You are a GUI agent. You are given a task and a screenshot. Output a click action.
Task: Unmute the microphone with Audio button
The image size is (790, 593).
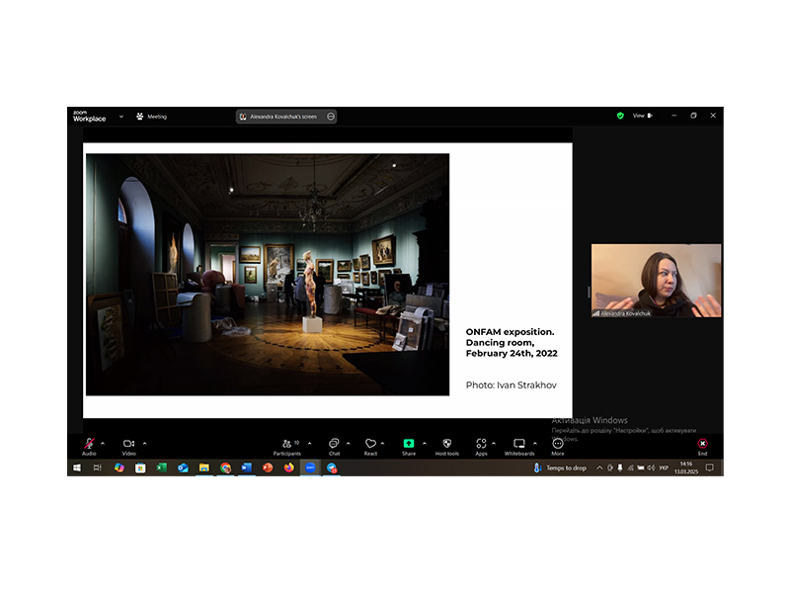[x=89, y=444]
